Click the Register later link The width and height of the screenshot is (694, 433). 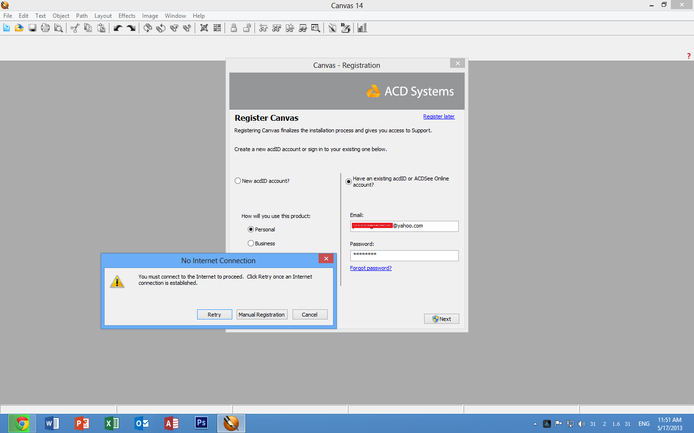(x=439, y=116)
